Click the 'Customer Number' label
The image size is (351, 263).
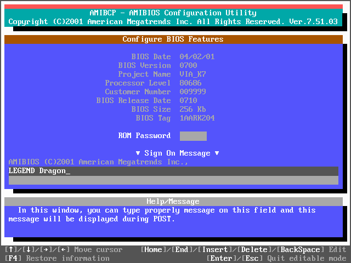pyautogui.click(x=138, y=92)
